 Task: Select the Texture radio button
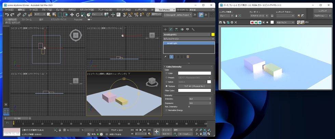tap(167, 86)
